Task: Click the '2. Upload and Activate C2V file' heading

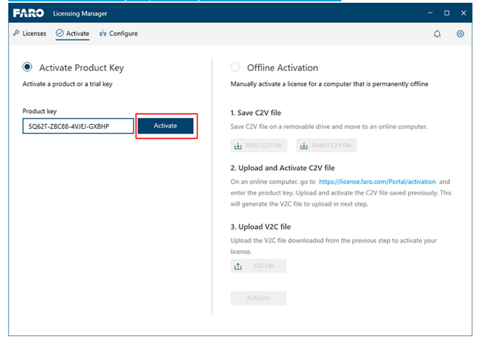Action: (x=283, y=168)
